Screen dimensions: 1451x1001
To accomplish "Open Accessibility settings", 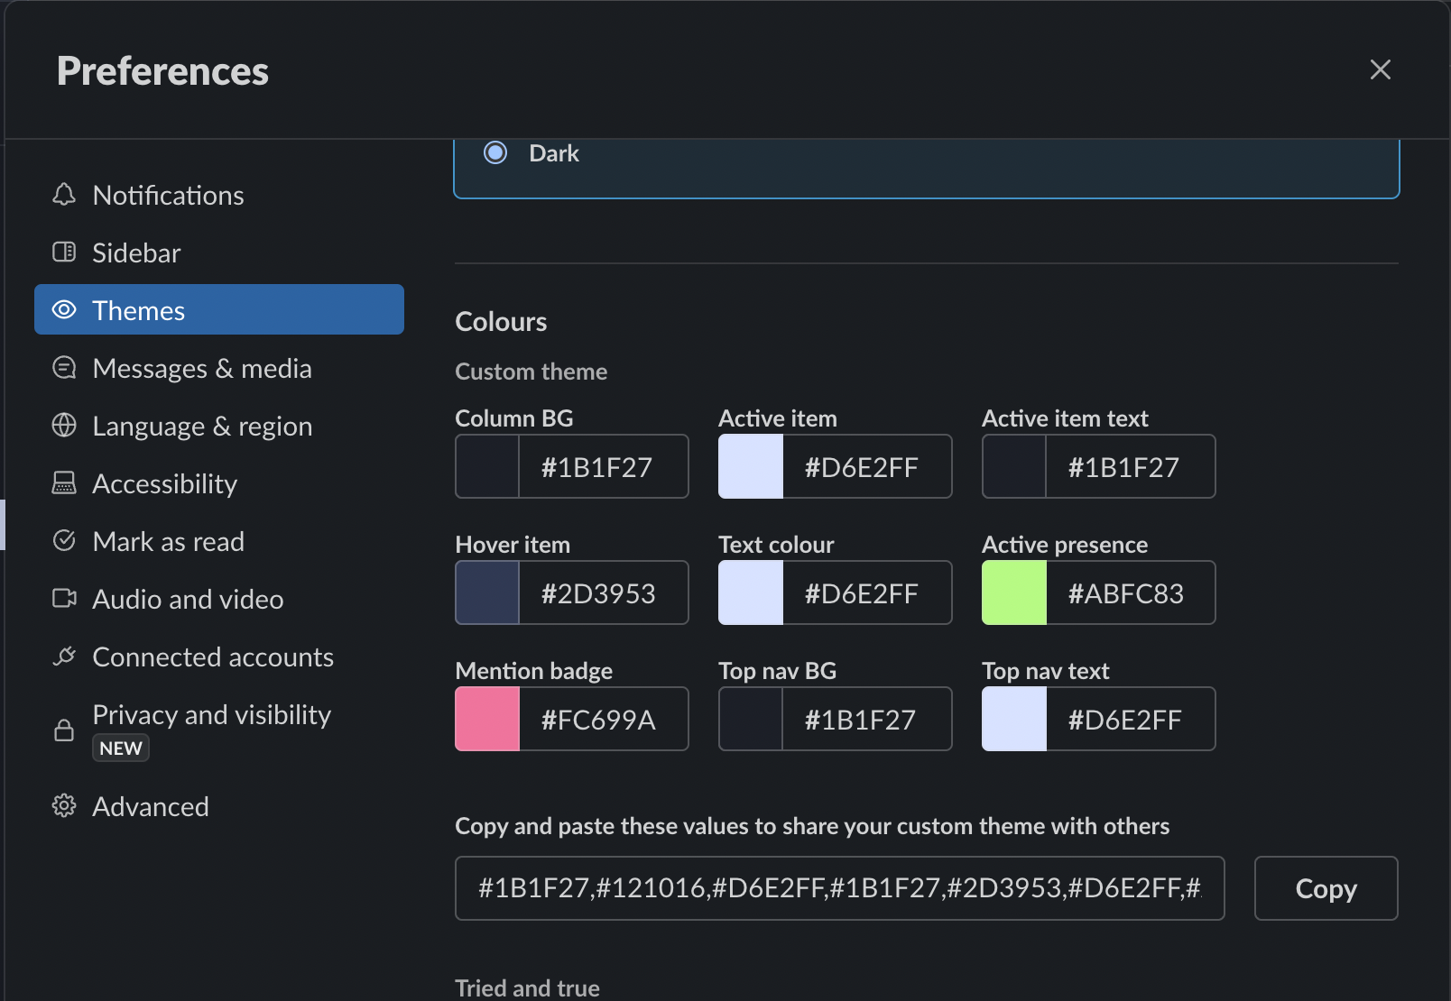I will tap(219, 483).
